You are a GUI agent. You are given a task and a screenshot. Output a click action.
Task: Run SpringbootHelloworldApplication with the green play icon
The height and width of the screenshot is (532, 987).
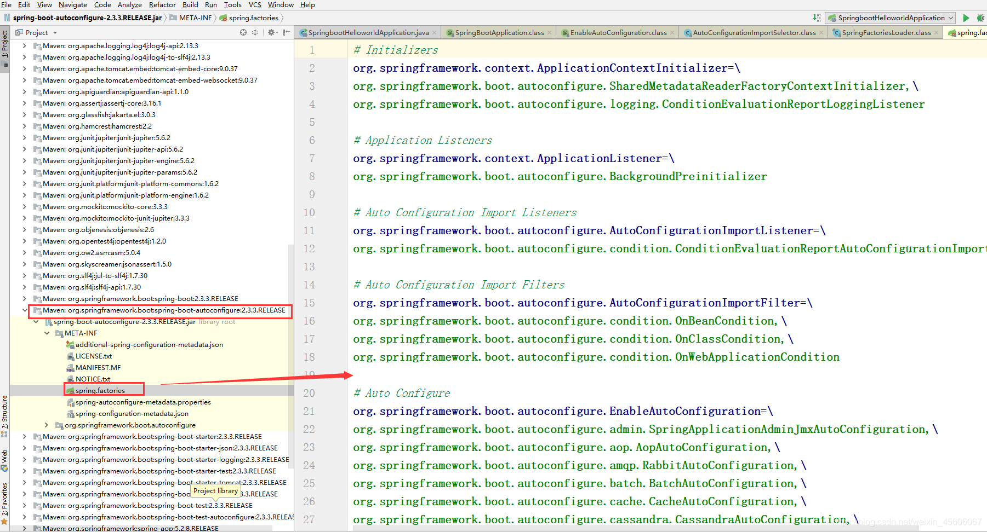966,18
